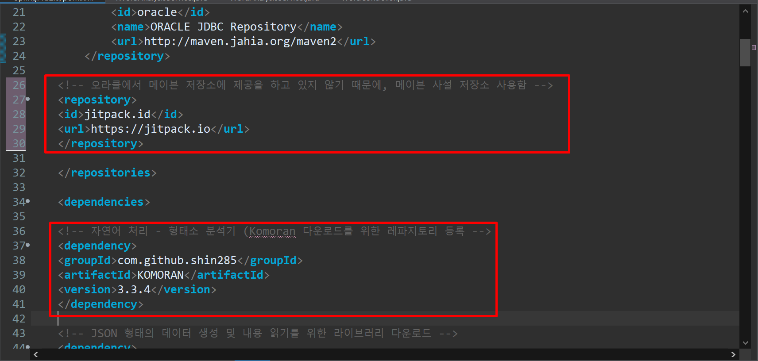Click line number 25 in the gutter
This screenshot has width=758, height=361.
coord(19,70)
